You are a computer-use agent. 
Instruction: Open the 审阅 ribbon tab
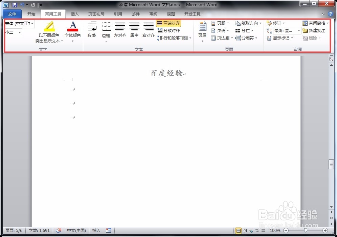[153, 14]
